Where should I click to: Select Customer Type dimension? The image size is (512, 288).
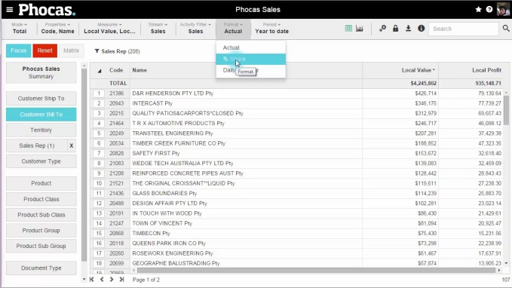[x=41, y=161]
